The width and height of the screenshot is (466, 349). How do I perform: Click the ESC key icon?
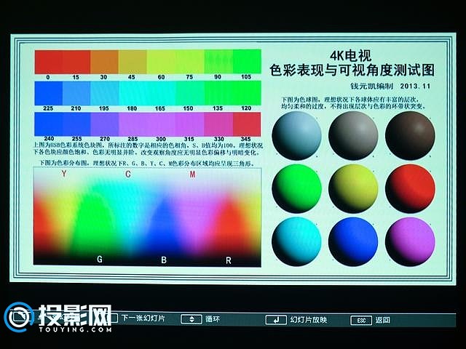pos(361,321)
